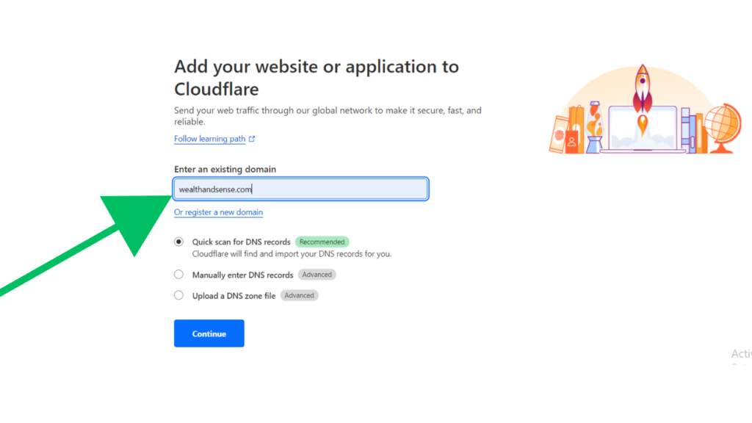Screen dimensions: 752x423
Task: Click the 'Enter an existing domain' label
Action: click(x=225, y=170)
